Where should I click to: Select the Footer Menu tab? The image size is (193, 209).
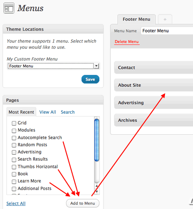tap(137, 19)
